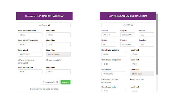The height and width of the screenshot is (106, 170).
Task: Focus the Frente field showing 002
Action: point(146,35)
